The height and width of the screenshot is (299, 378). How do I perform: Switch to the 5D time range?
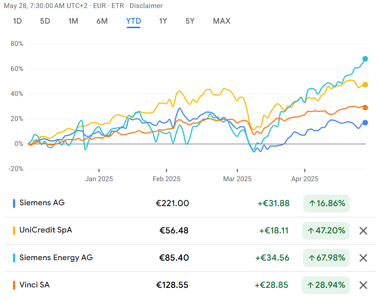pyautogui.click(x=45, y=21)
